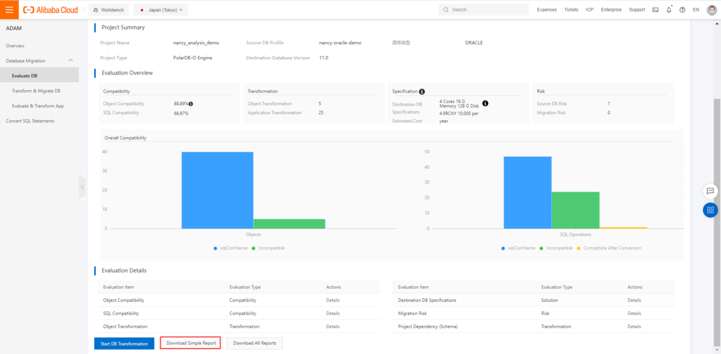
Task: Click the 88.89% object compatibility value
Action: [180, 104]
